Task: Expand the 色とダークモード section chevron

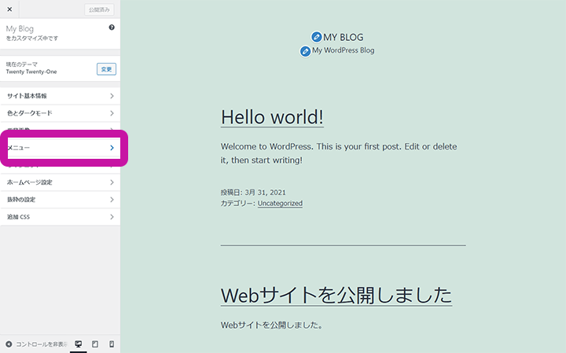Action: [x=112, y=113]
